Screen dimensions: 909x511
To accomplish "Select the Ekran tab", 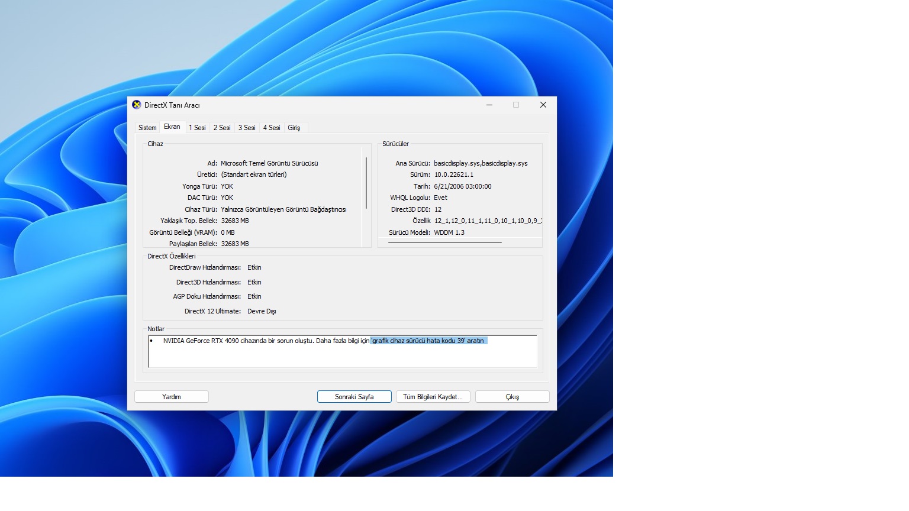I will (172, 127).
